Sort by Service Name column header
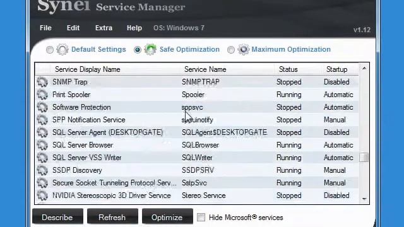The width and height of the screenshot is (404, 227). [x=205, y=69]
